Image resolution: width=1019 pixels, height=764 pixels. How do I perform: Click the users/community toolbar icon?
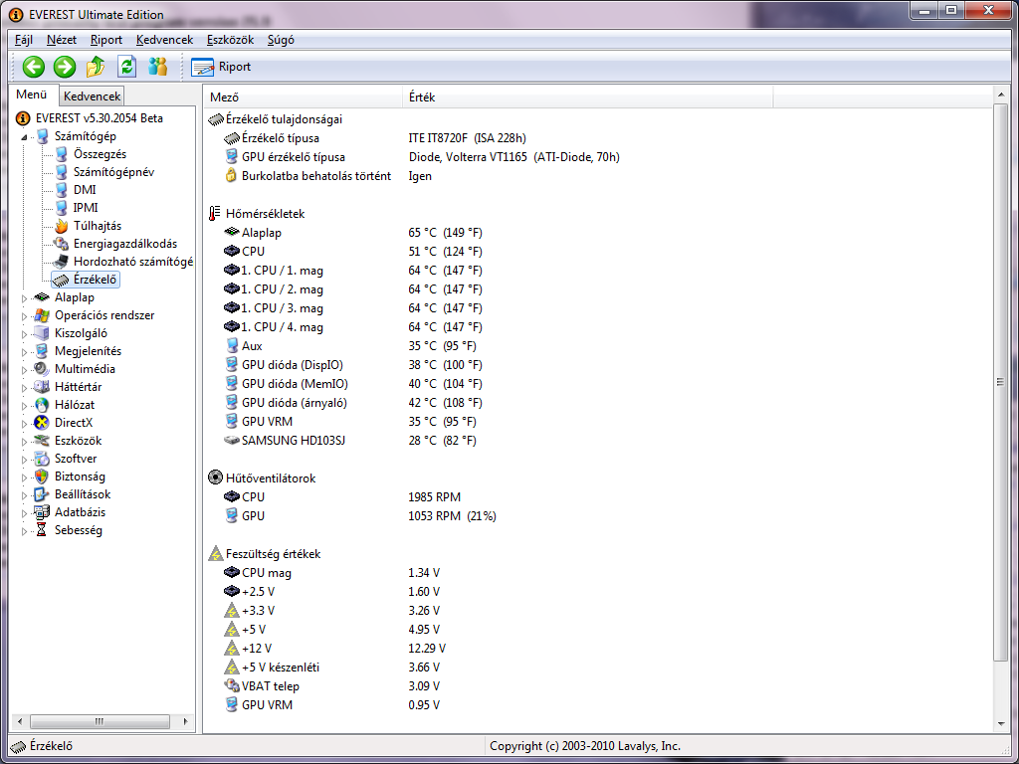point(158,67)
